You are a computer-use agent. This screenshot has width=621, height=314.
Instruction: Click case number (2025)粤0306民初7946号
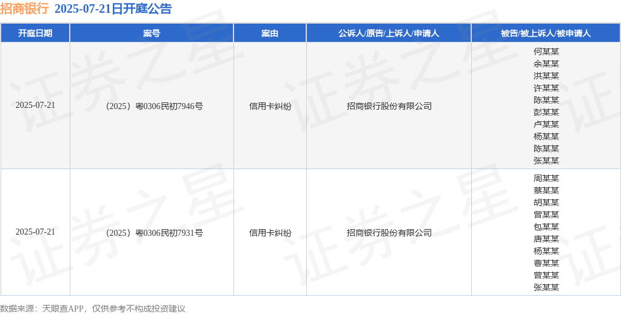155,106
